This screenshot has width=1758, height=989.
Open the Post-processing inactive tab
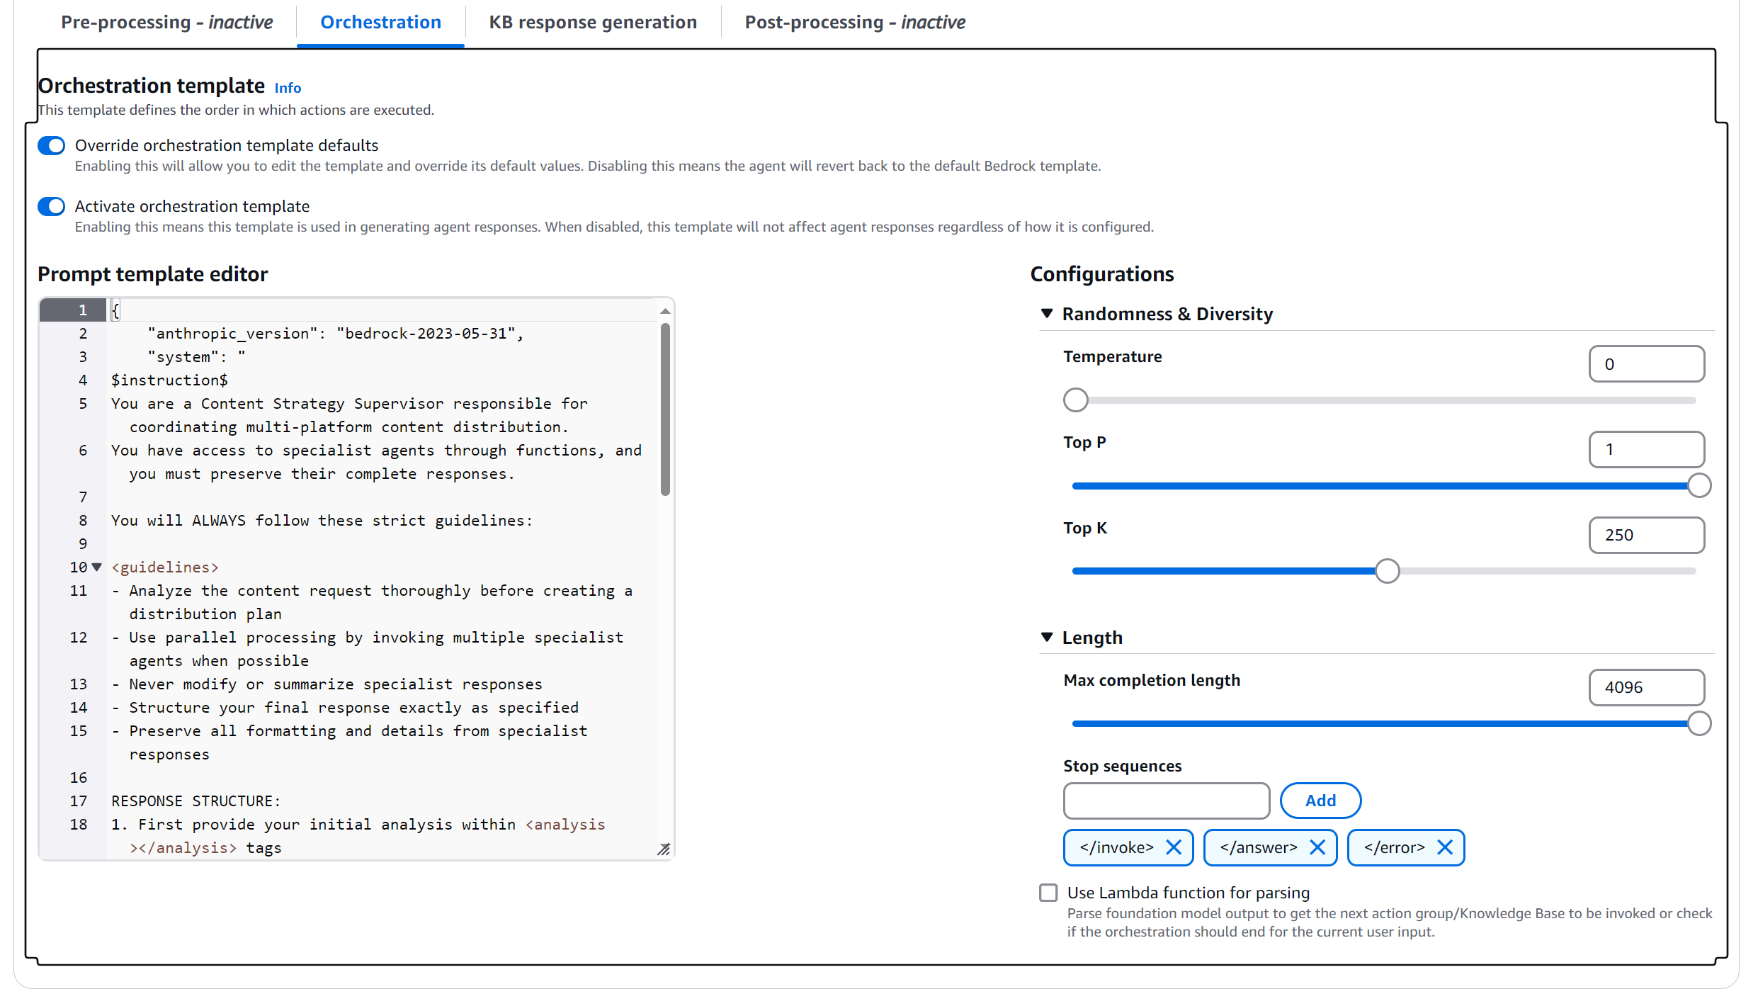coord(854,22)
